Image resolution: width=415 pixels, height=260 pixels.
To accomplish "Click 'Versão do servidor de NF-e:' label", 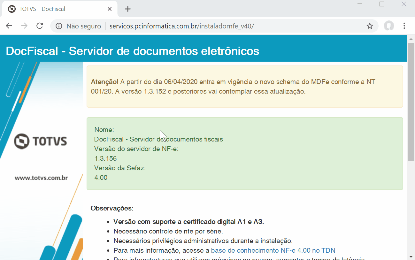I will 136,149.
